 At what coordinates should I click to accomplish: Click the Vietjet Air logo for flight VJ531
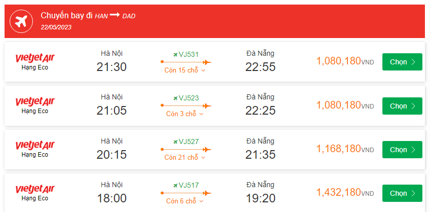pos(35,57)
